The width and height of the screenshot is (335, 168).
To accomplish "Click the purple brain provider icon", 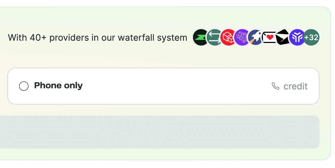I will (x=241, y=37).
